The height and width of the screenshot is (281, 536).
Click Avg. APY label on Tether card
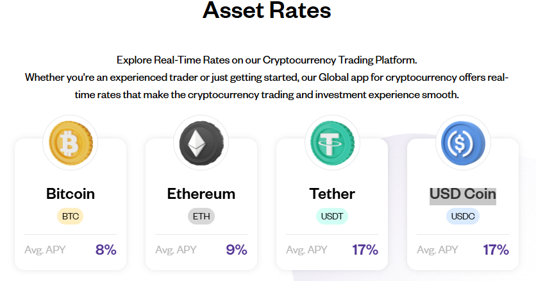(x=306, y=250)
